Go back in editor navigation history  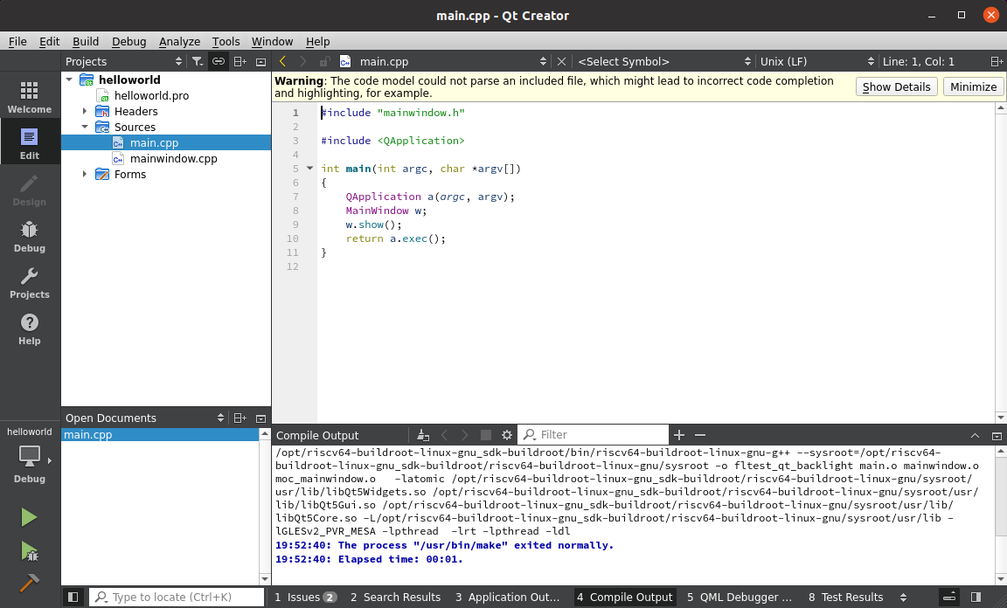282,62
